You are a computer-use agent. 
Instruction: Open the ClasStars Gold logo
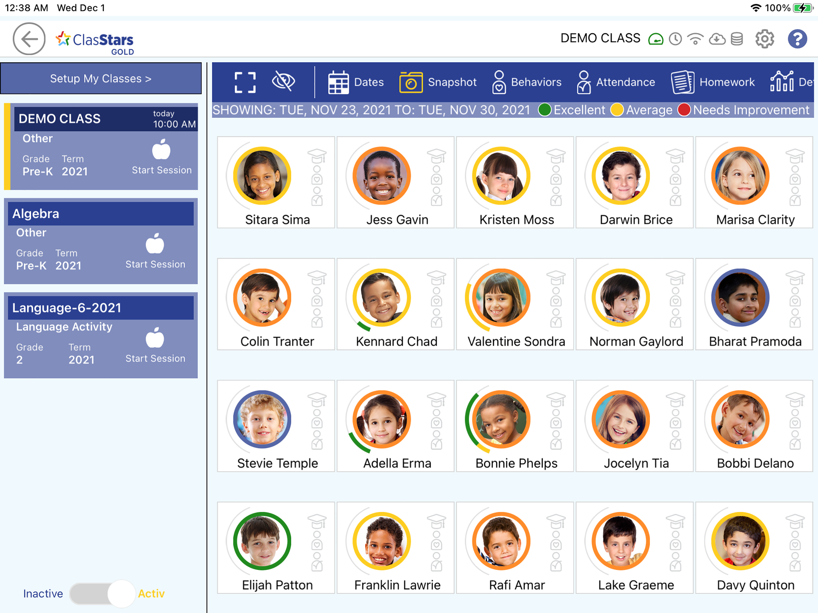95,43
